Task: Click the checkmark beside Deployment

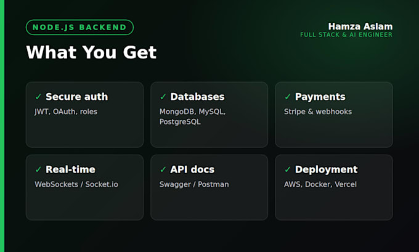Action: pos(288,169)
